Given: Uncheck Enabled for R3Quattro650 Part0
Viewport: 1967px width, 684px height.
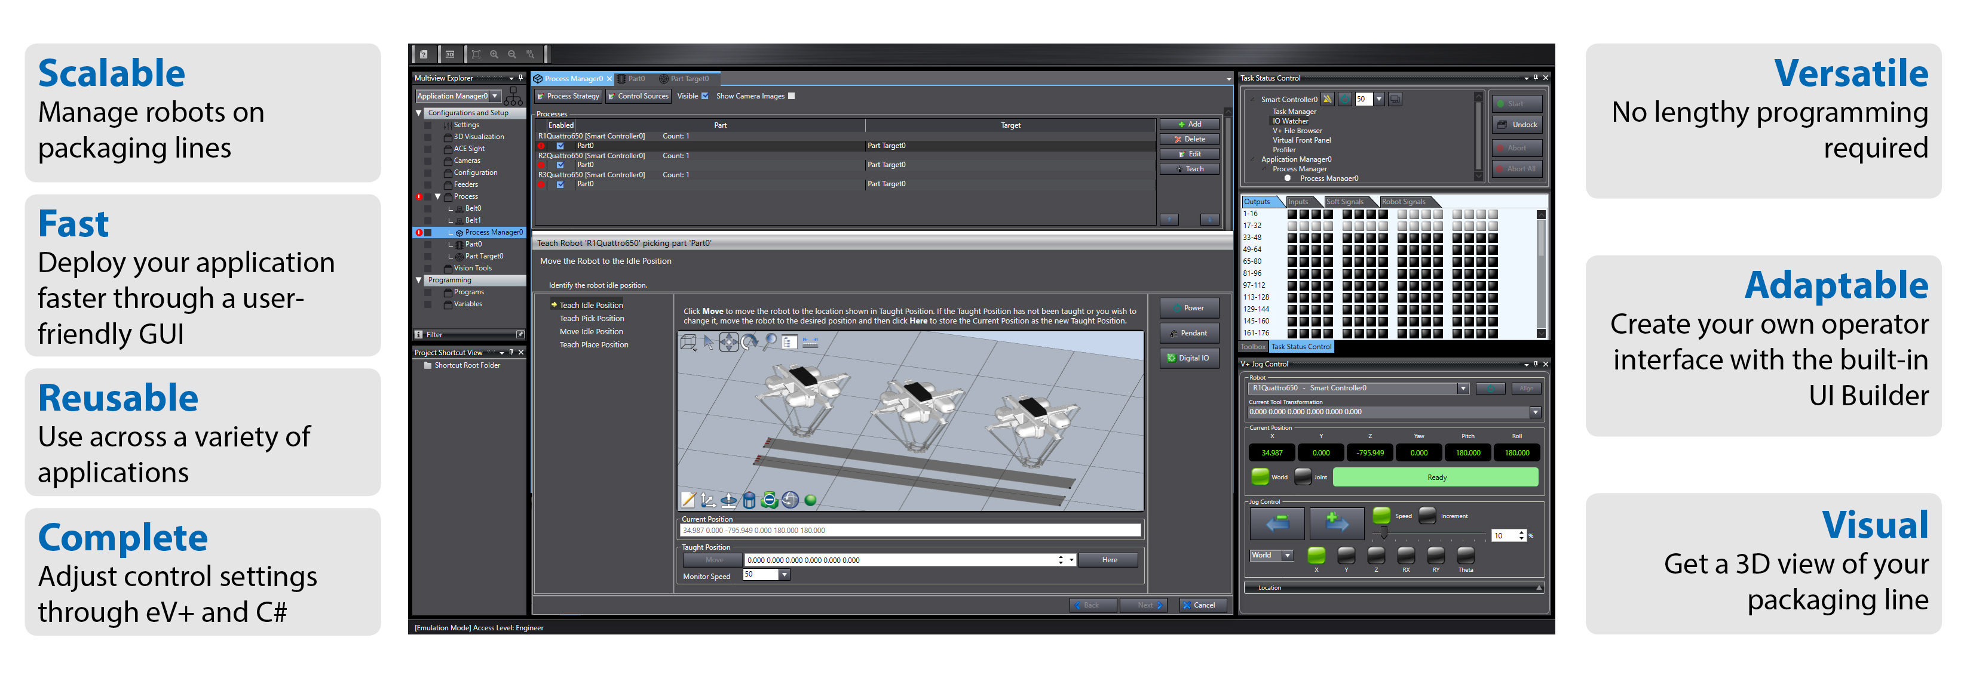Looking at the screenshot, I should pyautogui.click(x=560, y=184).
